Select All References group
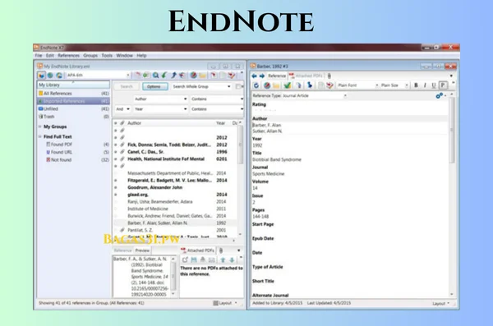Image resolution: width=493 pixels, height=326 pixels. coord(74,94)
